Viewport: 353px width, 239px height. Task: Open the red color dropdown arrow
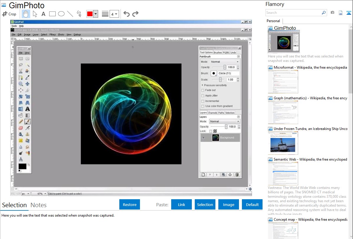(95, 14)
